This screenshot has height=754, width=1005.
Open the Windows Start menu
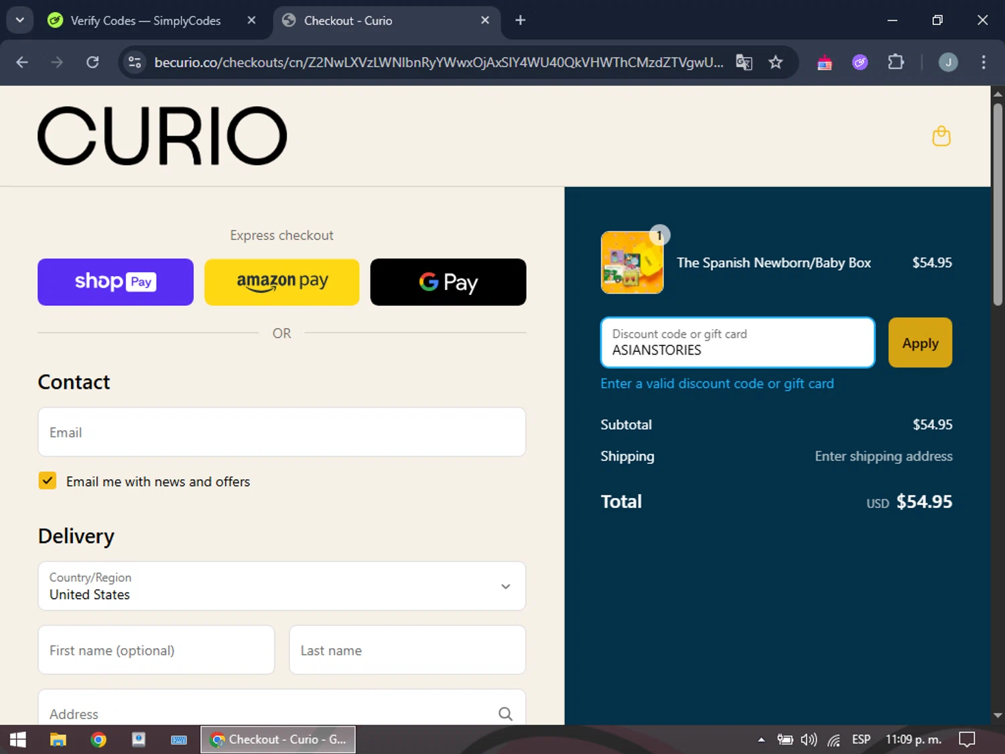coord(18,739)
